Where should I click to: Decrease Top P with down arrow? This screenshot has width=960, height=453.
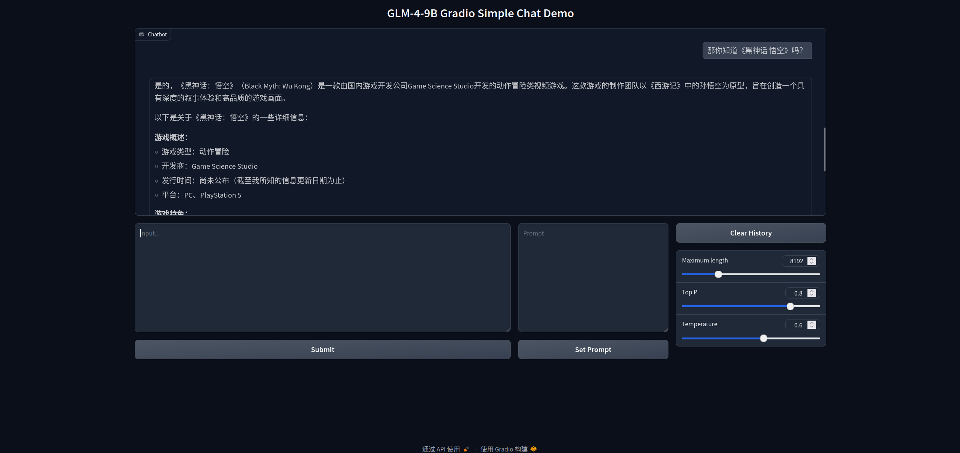click(812, 295)
